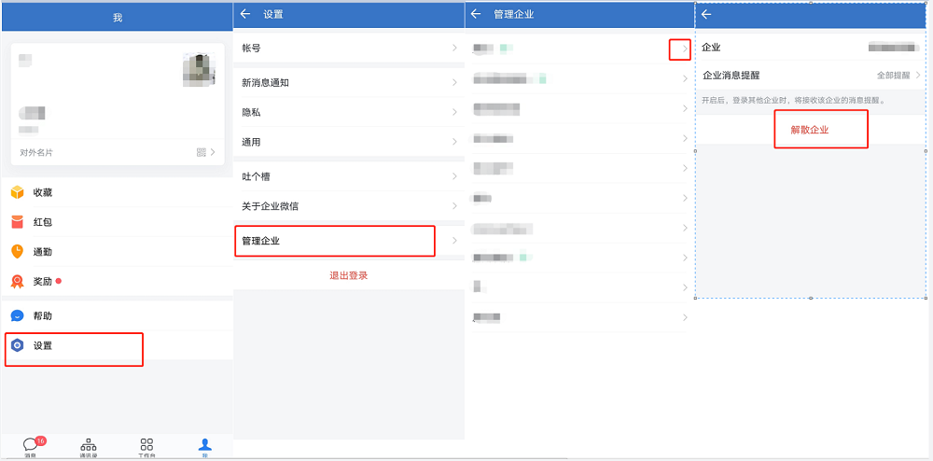Tap the 设置 hexagon gear icon

tap(17, 345)
